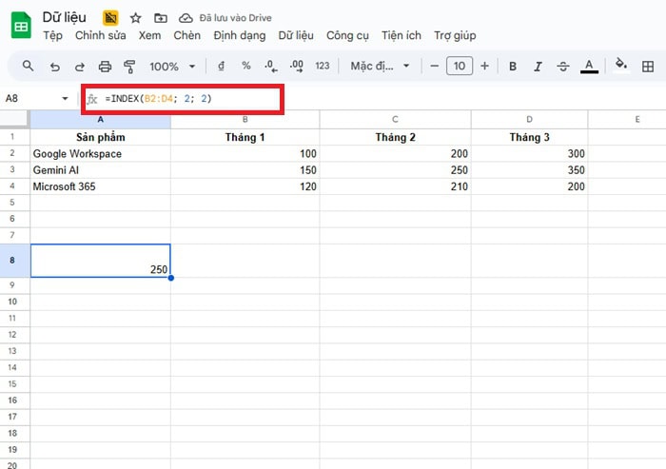Click the Tháng 3 header cell
The height and width of the screenshot is (469, 666).
click(x=529, y=137)
